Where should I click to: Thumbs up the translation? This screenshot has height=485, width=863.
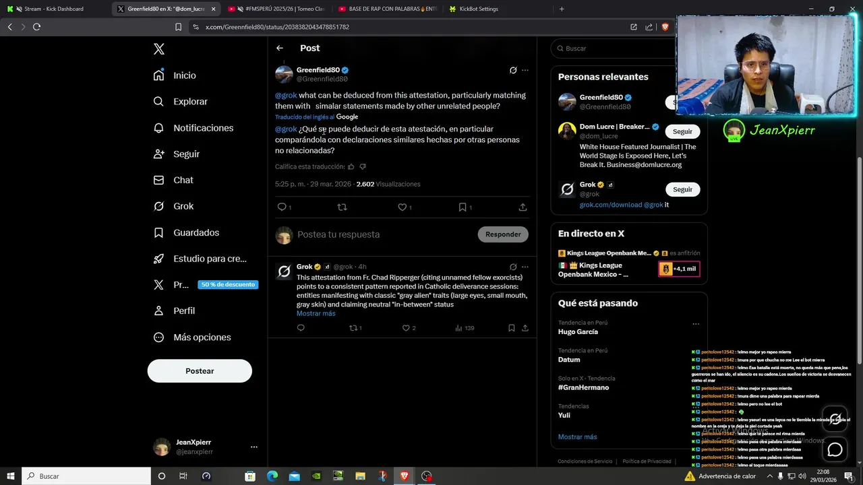[351, 166]
